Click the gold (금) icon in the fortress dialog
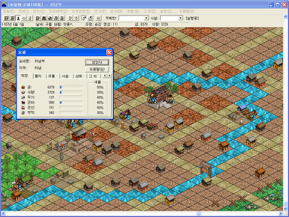This screenshot has height=217, width=289. tap(23, 87)
